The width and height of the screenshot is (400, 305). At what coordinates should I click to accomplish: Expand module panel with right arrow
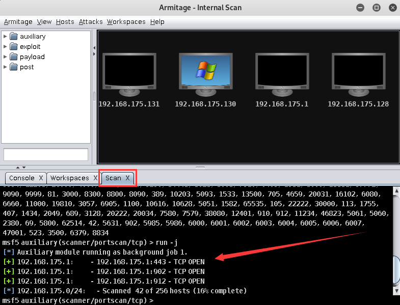tap(94, 54)
